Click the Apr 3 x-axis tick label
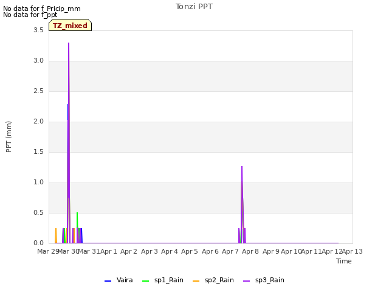 point(150,251)
